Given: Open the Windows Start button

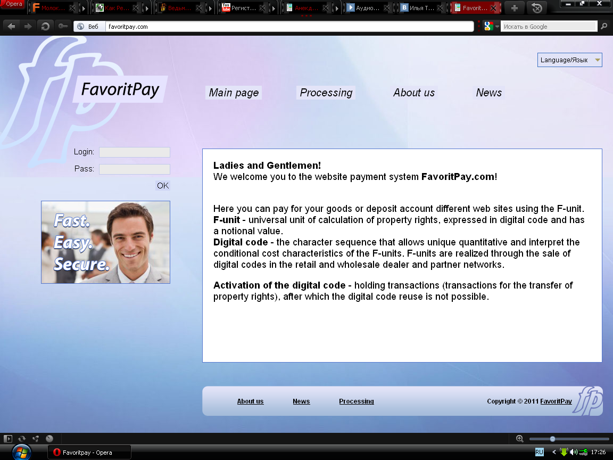Looking at the screenshot, I should point(21,453).
